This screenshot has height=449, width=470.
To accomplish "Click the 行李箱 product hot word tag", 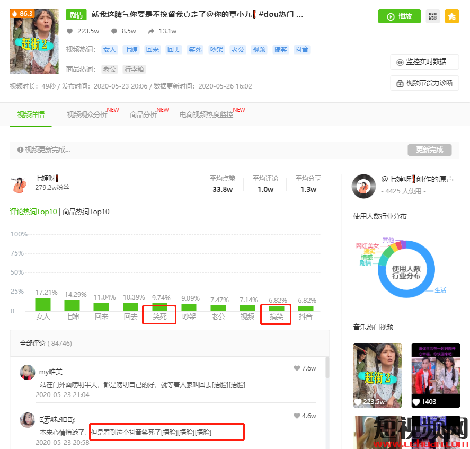I will click(134, 69).
